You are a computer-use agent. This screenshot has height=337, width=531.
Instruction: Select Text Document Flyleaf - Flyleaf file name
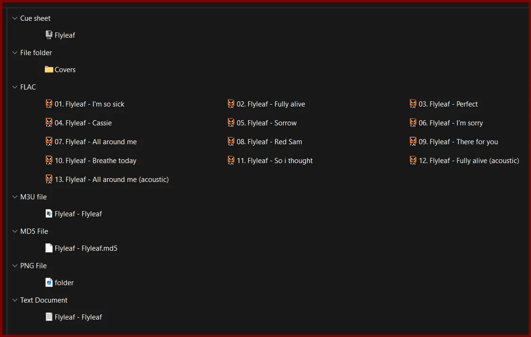coord(78,317)
